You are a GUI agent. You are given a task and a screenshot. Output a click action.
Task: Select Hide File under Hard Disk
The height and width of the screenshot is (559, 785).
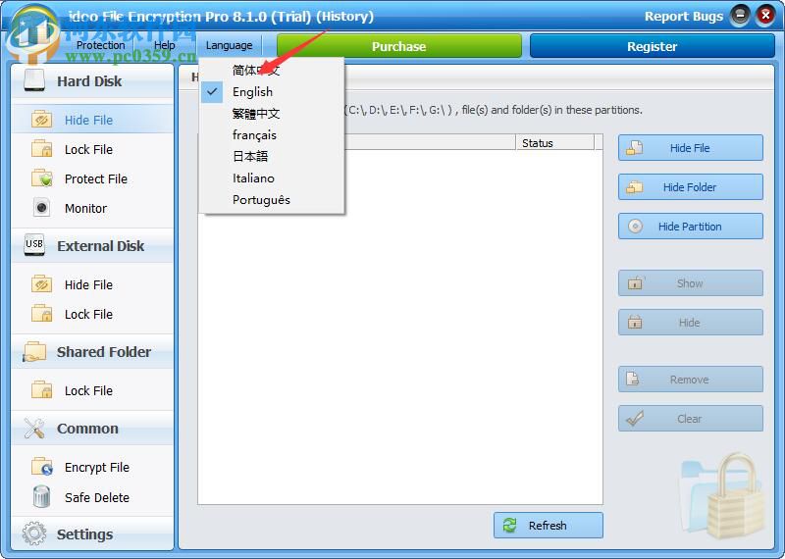pos(92,120)
